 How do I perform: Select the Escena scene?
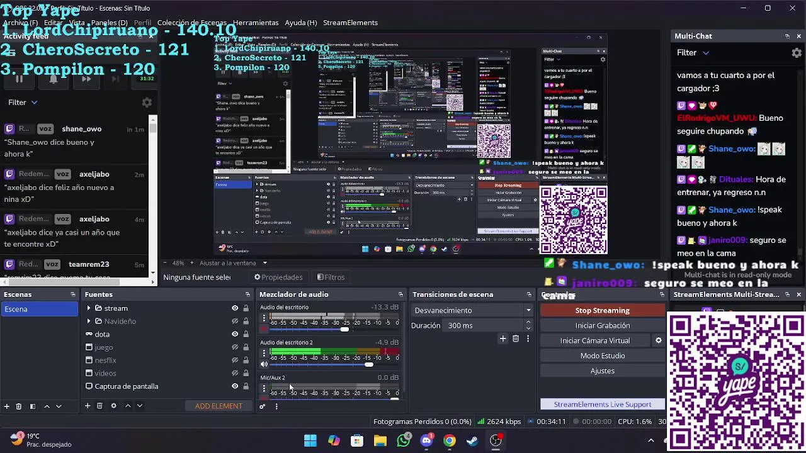(40, 309)
